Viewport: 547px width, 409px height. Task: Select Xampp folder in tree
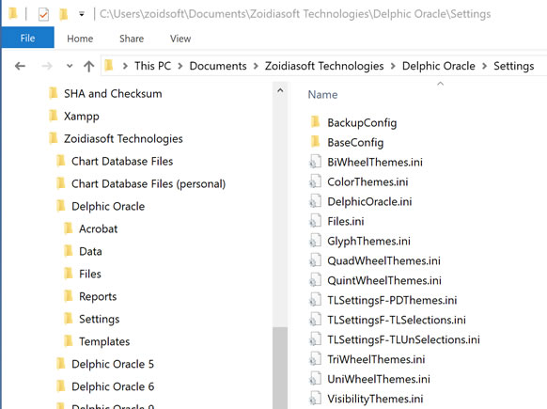coord(81,117)
